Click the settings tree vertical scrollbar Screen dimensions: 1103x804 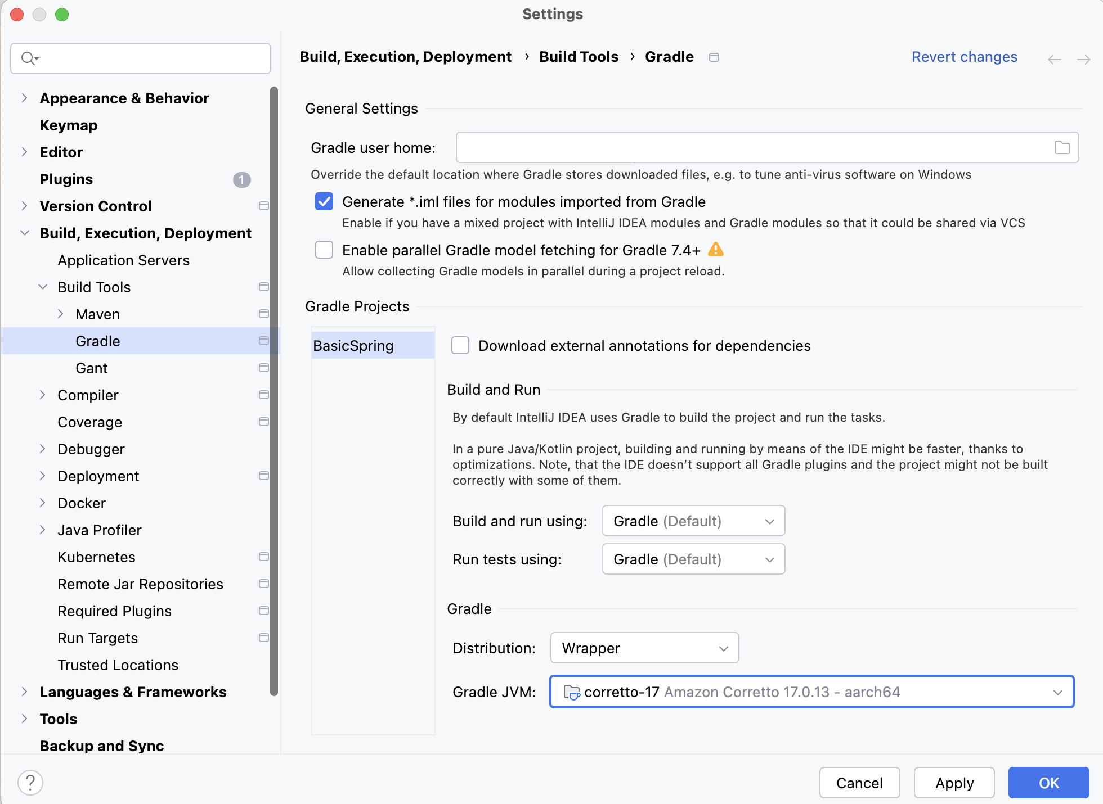(x=274, y=391)
